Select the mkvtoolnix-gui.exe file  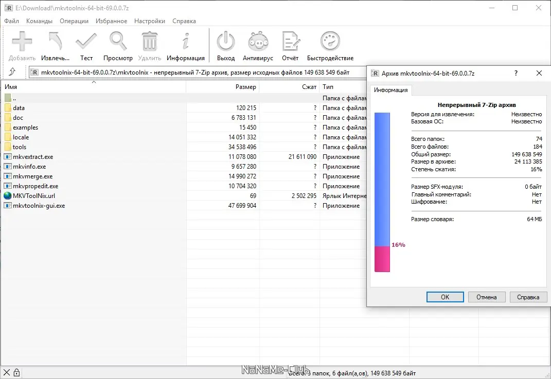(x=39, y=206)
